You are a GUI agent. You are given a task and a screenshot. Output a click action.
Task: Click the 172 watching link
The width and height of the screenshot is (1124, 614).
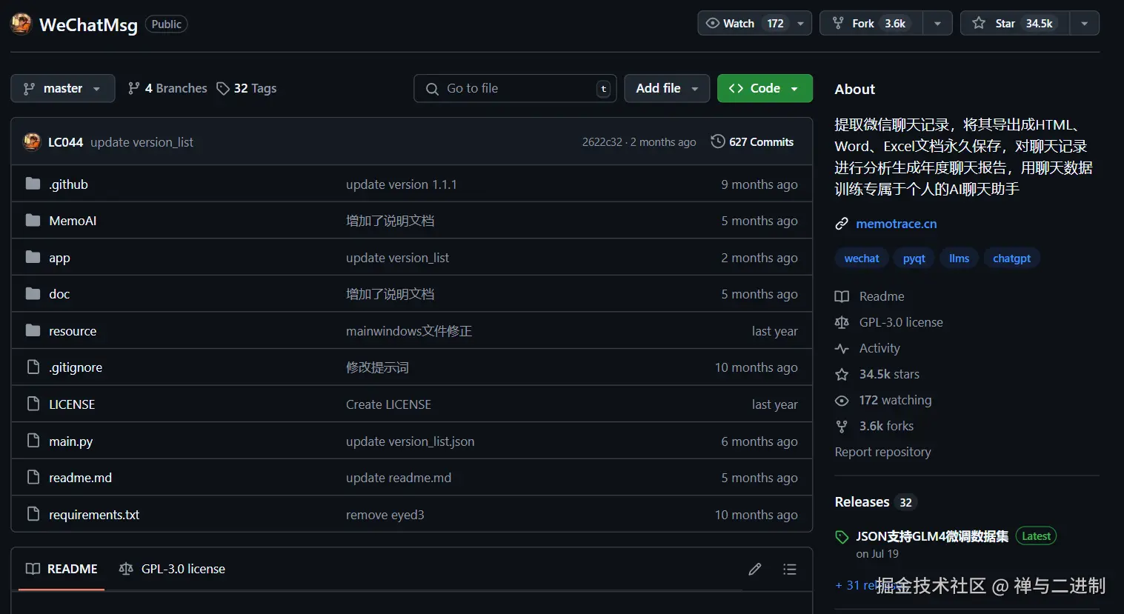tap(895, 400)
